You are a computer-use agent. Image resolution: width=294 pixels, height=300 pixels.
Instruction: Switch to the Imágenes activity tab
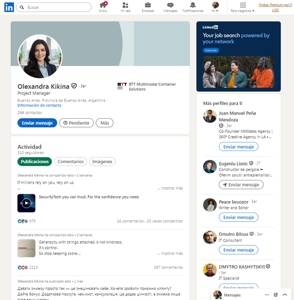pos(102,161)
